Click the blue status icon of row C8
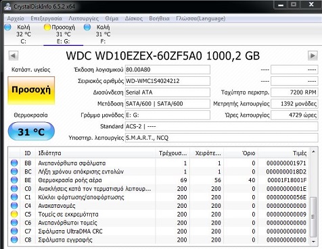322x249 pixels. [x=14, y=240]
